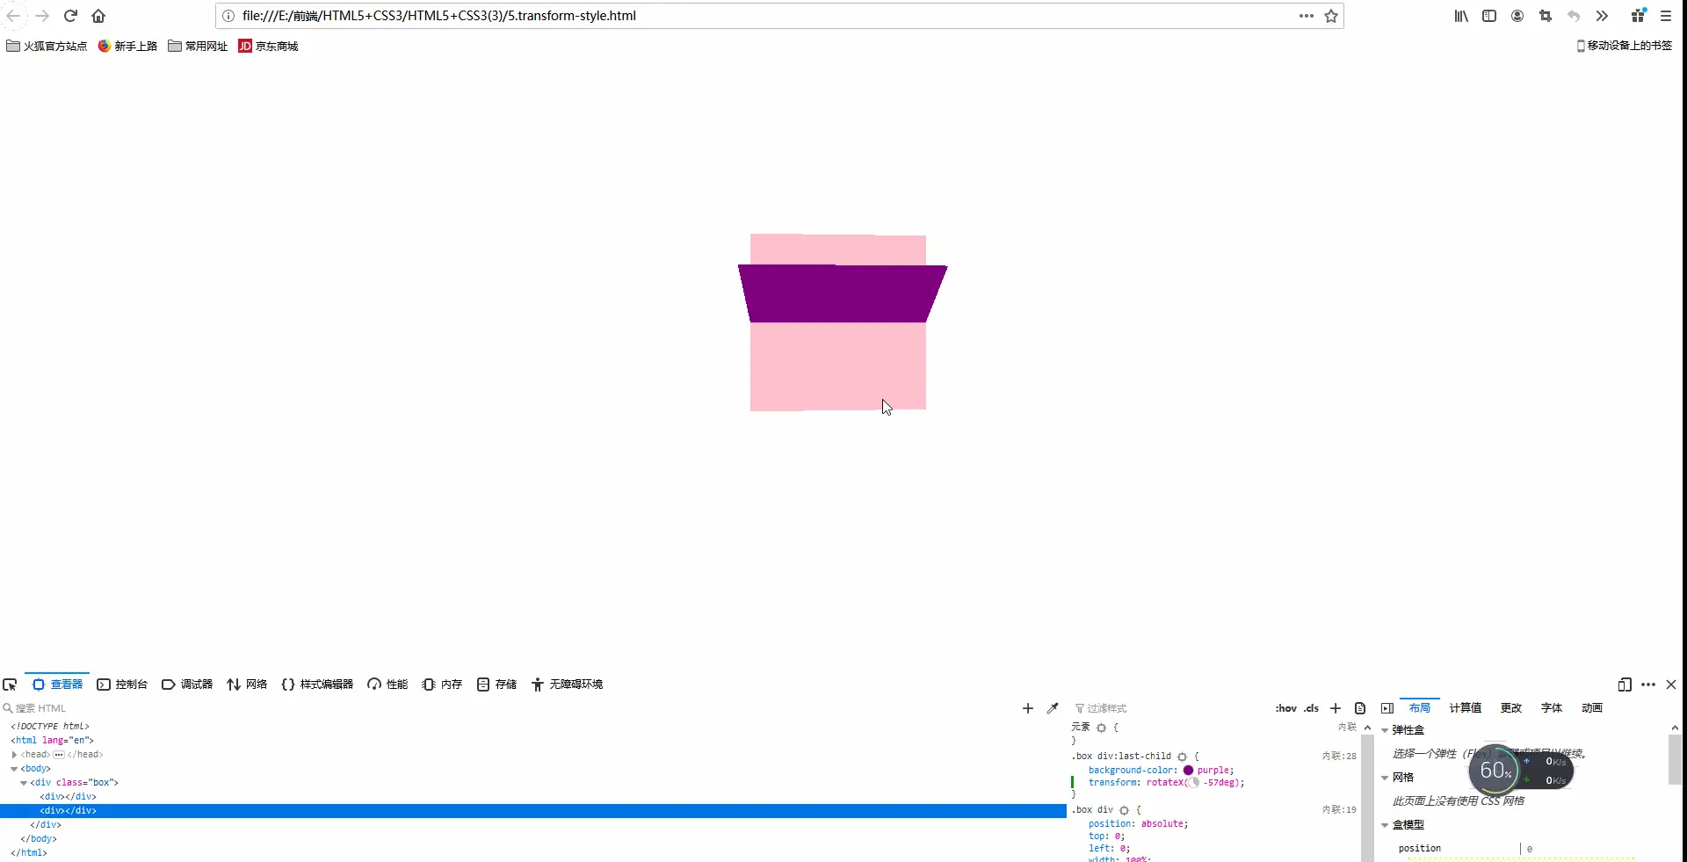Open the 火狐官方站点 bookmark folder
Image resolution: width=1687 pixels, height=862 pixels.
coord(47,46)
